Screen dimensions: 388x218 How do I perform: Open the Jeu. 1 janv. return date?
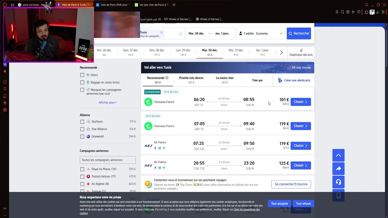pos(222,34)
